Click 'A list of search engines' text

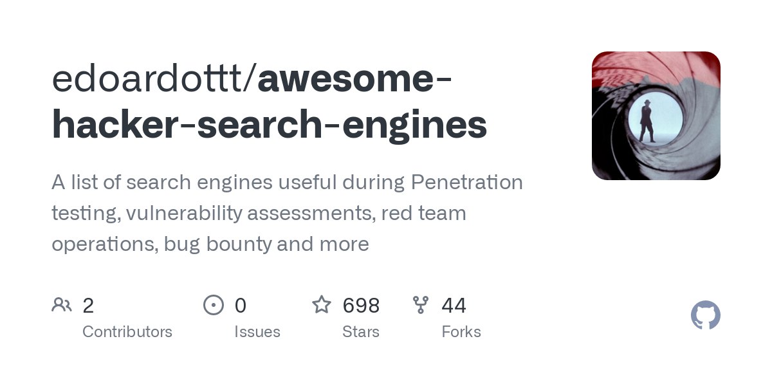coord(161,183)
